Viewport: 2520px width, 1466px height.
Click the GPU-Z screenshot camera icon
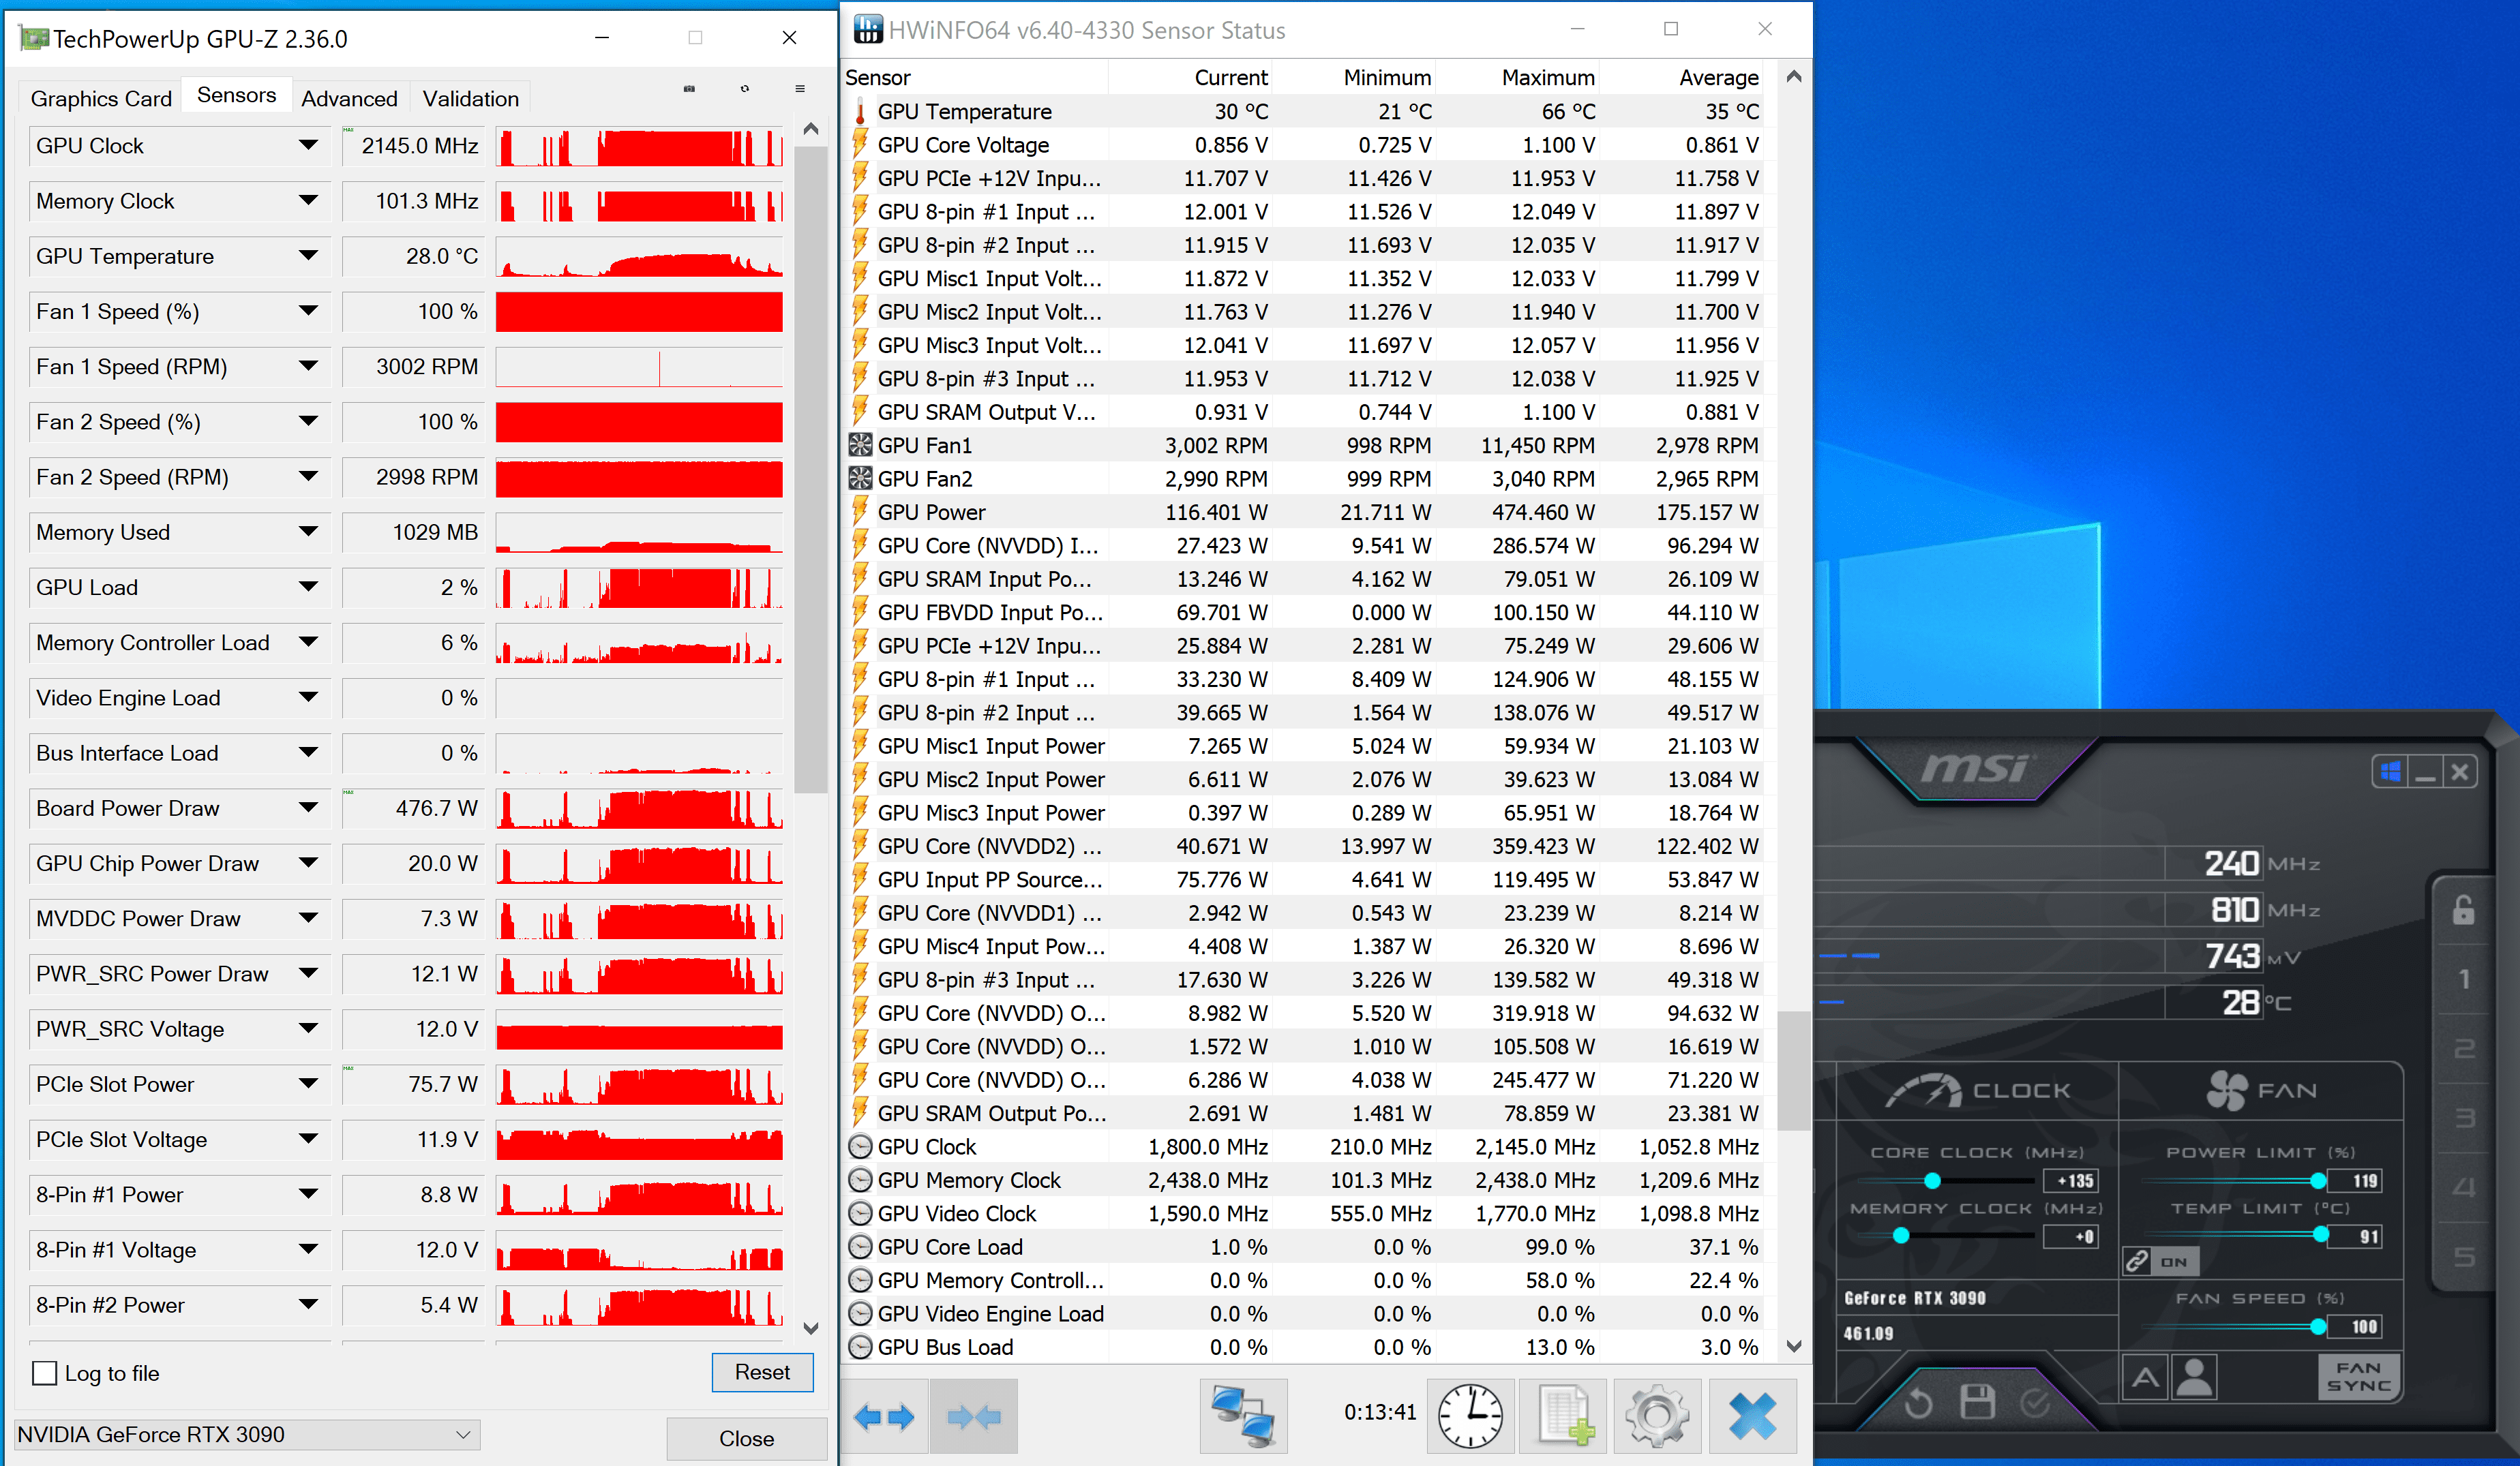pyautogui.click(x=689, y=89)
